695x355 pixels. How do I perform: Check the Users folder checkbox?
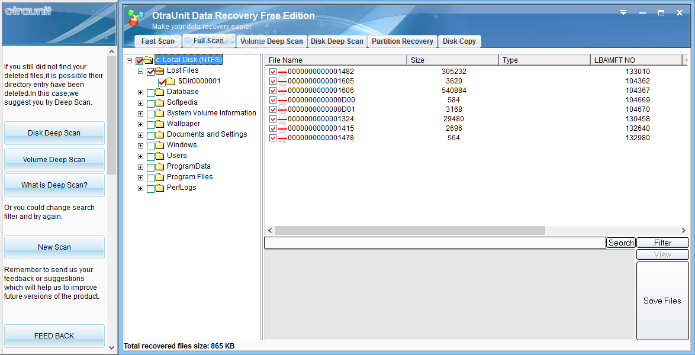151,156
